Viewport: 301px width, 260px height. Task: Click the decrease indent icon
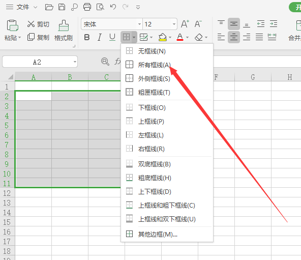click(261, 23)
